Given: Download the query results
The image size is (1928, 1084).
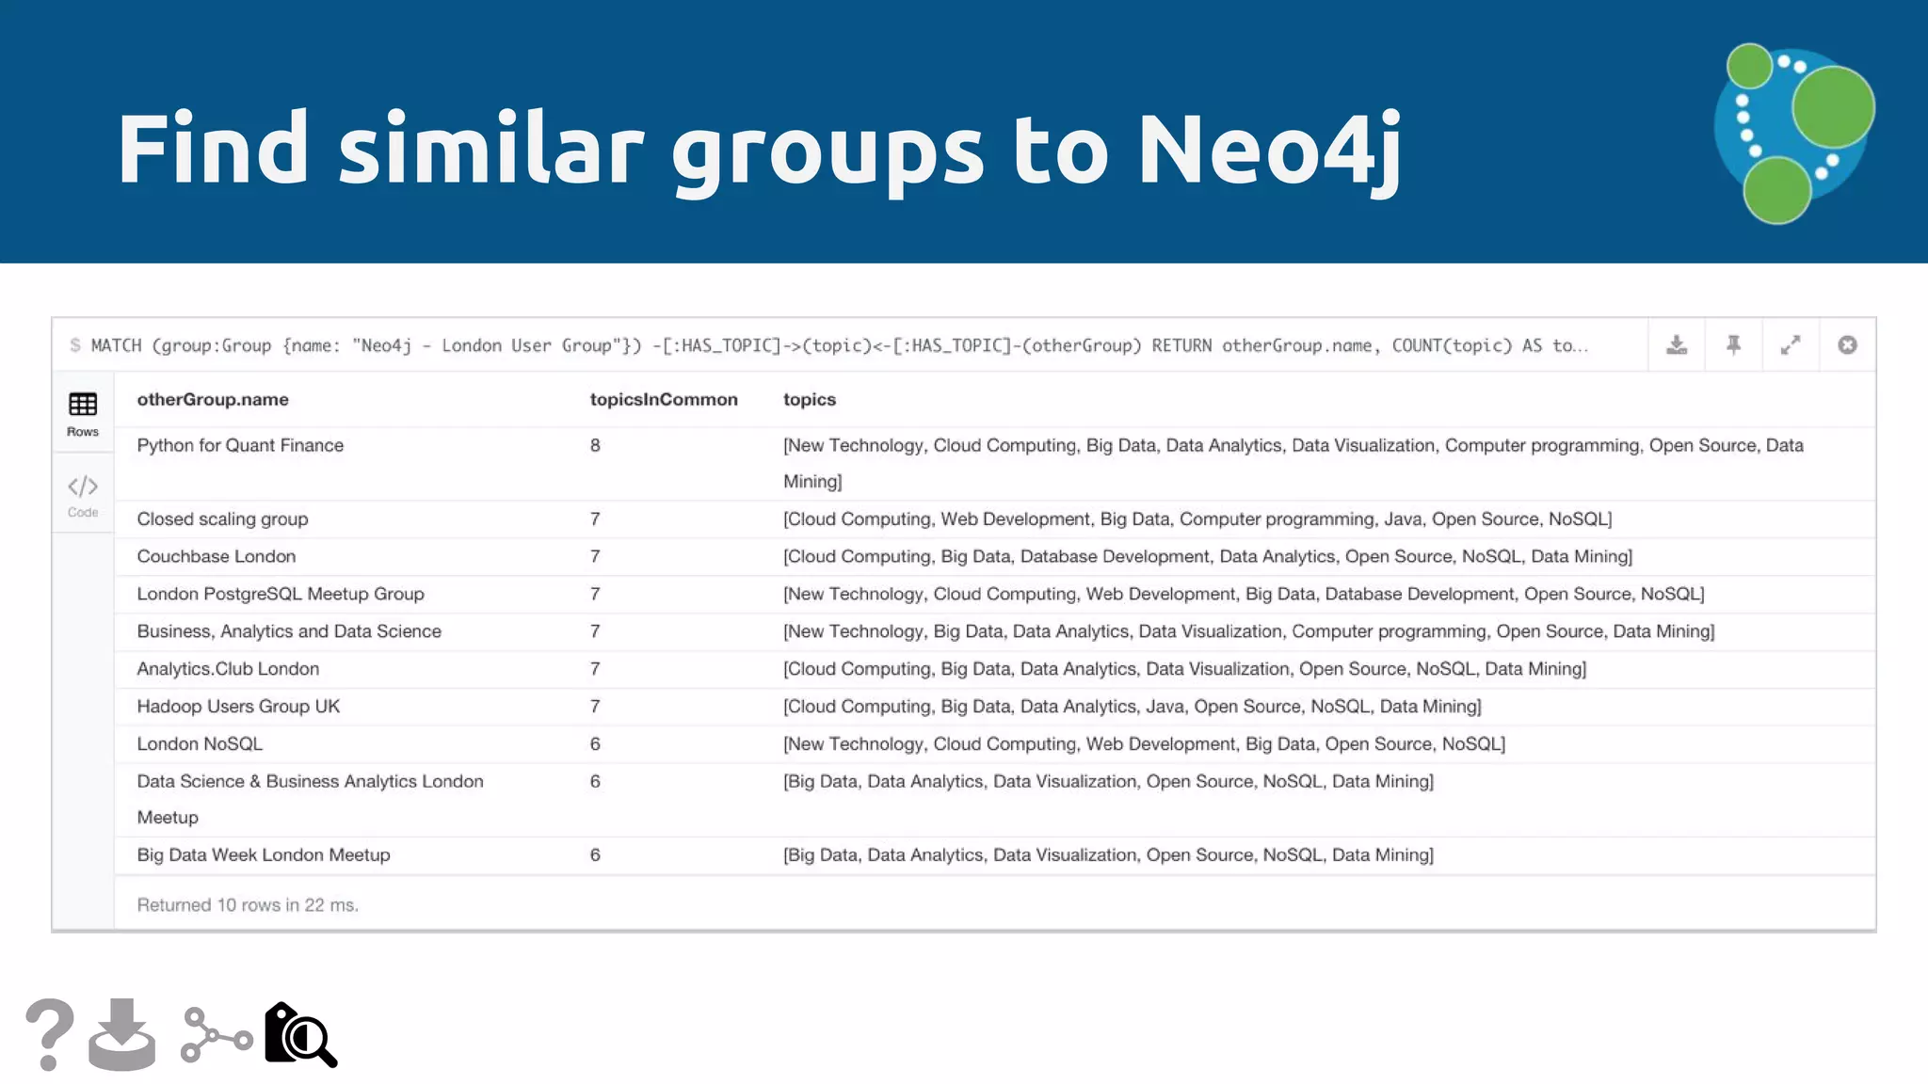Looking at the screenshot, I should [1677, 345].
